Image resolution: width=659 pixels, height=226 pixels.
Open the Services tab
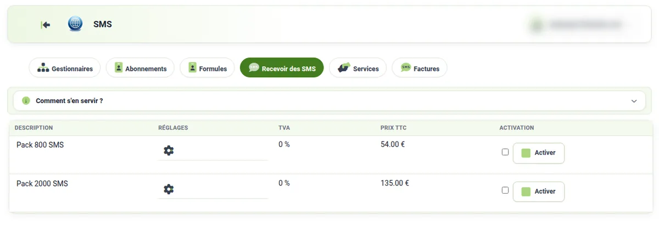358,69
